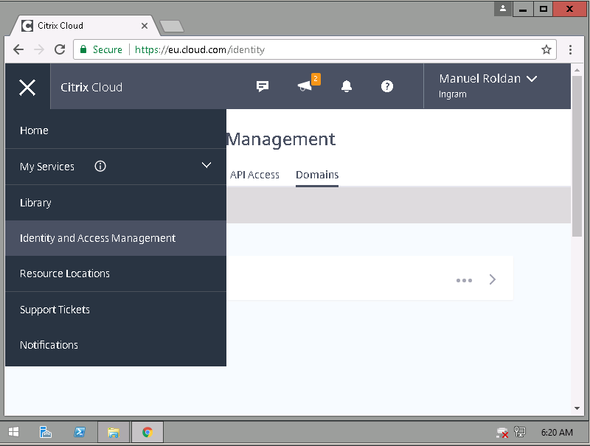Reload the Citrix Cloud page
Image resolution: width=590 pixels, height=446 pixels.
pos(60,49)
